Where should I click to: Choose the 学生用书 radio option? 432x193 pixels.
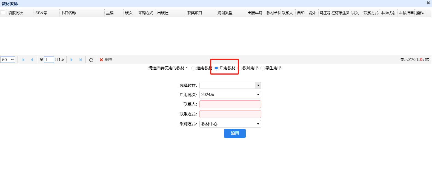[263, 68]
